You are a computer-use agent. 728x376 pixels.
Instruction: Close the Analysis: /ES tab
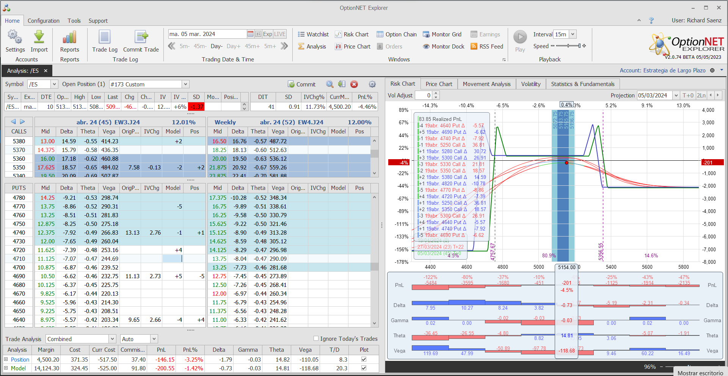tap(45, 71)
